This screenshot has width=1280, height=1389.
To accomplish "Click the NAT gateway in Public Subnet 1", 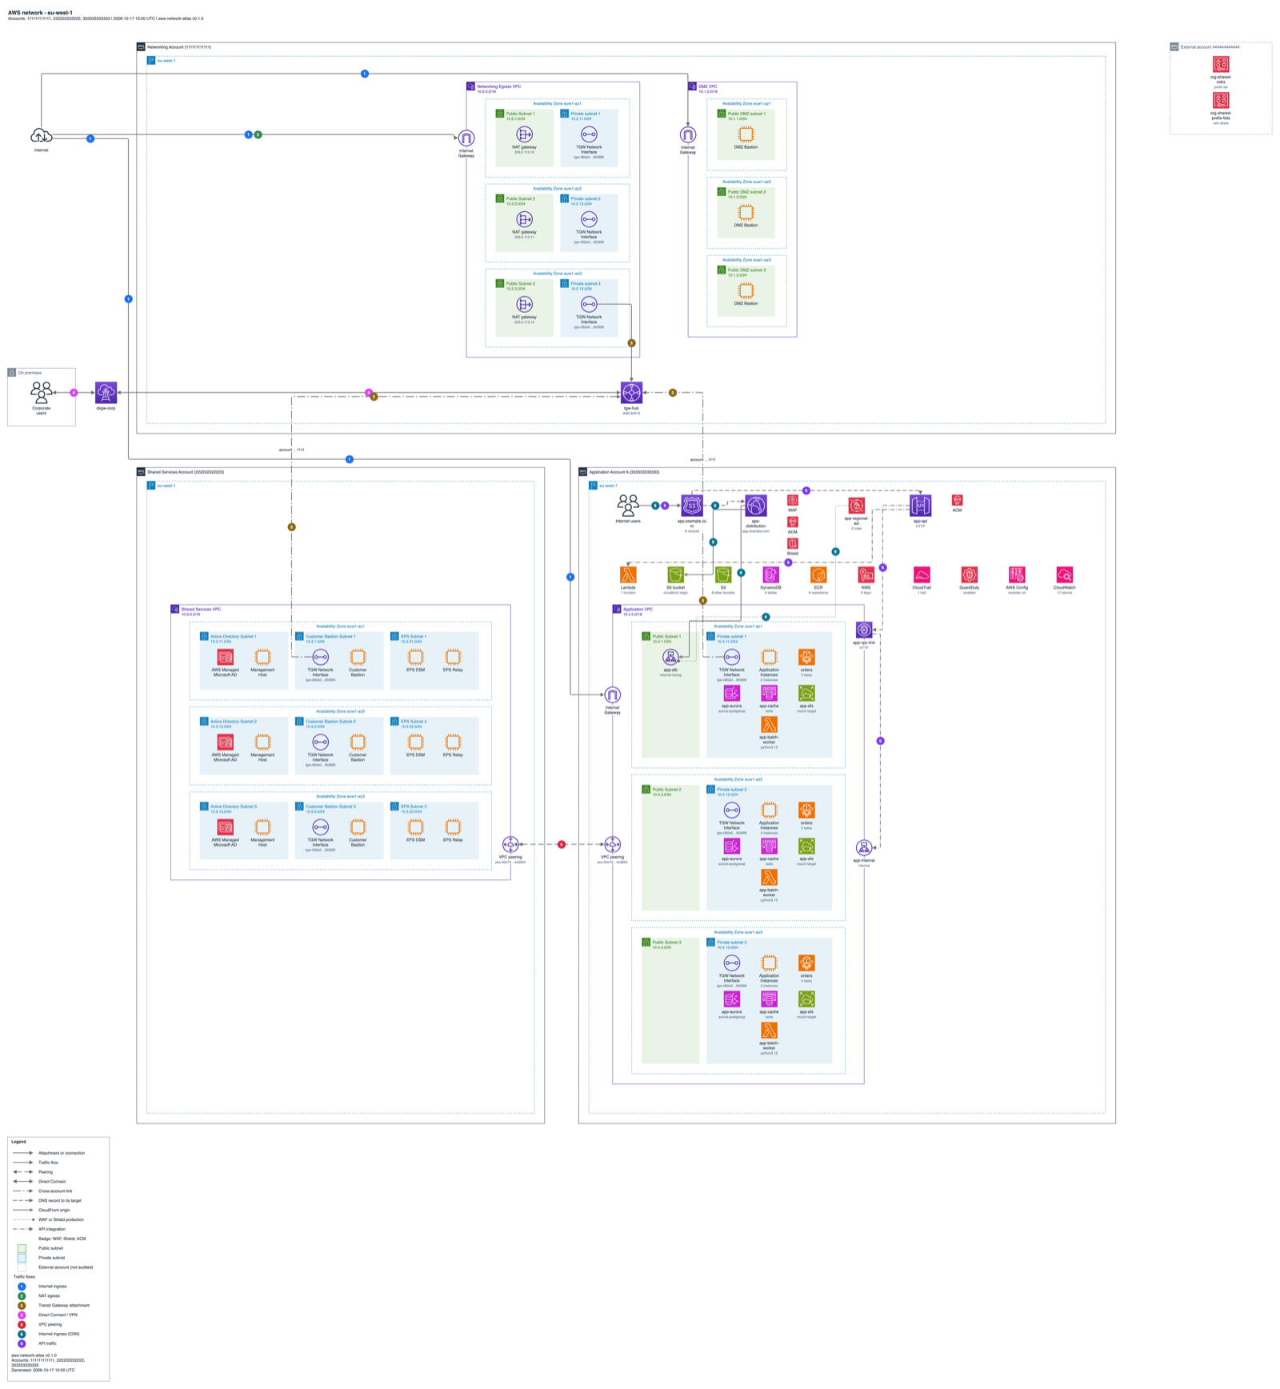I will 524,134.
